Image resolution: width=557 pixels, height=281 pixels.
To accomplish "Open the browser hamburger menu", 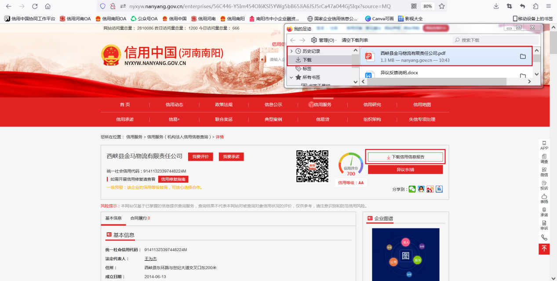I will click(548, 6).
